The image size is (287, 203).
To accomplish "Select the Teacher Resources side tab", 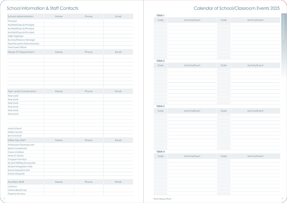I will pos(283,27).
